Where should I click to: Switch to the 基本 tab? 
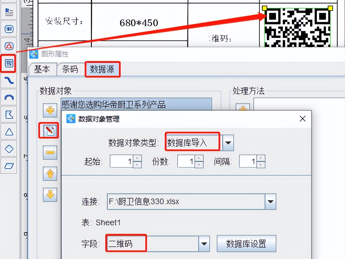(42, 69)
